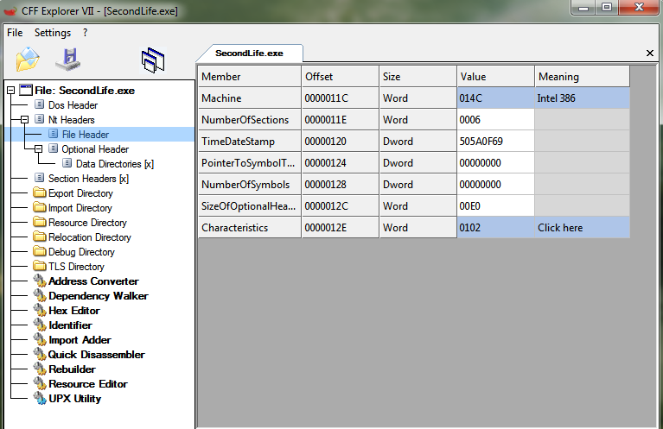Open the Hex Editor label
This screenshot has height=429, width=663.
74,311
